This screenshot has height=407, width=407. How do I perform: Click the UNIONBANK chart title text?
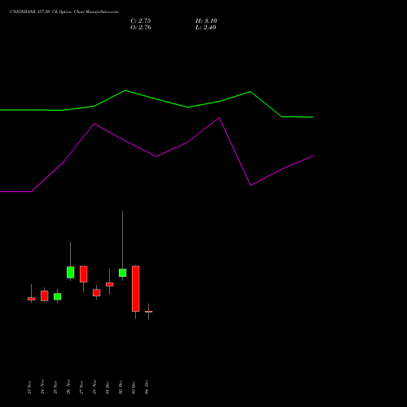(63, 11)
